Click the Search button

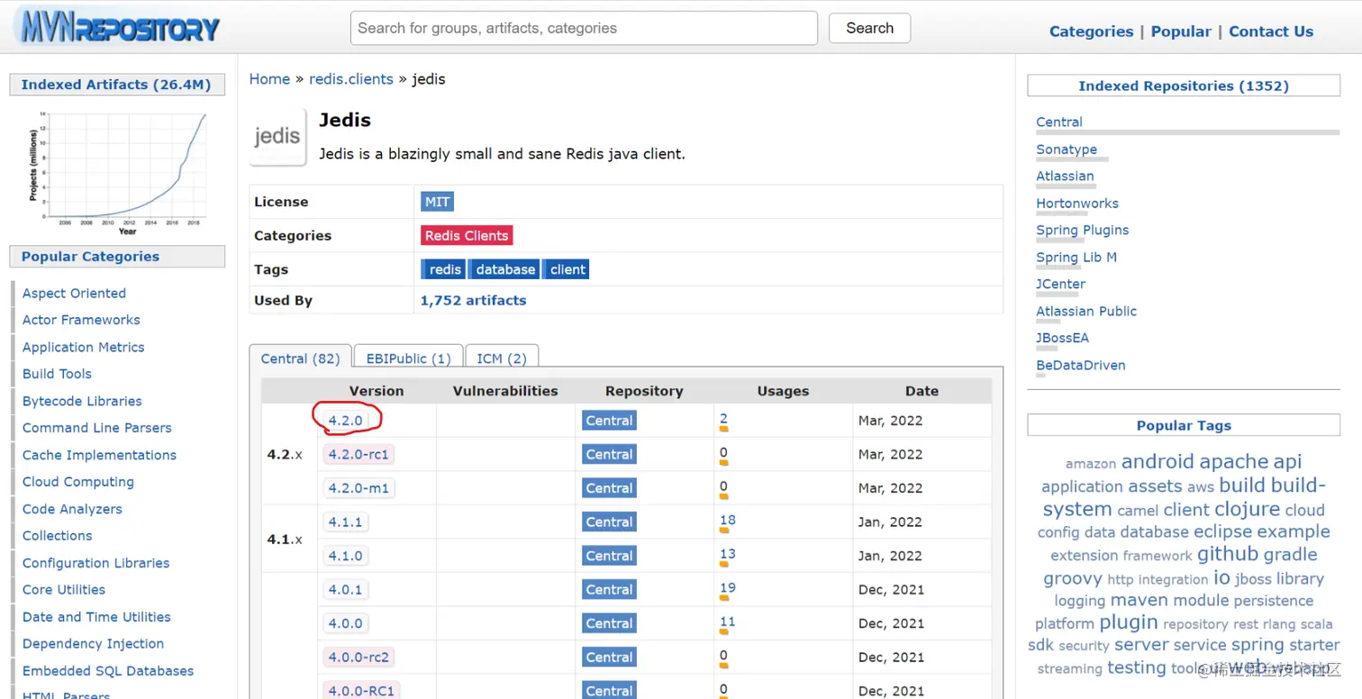(869, 28)
